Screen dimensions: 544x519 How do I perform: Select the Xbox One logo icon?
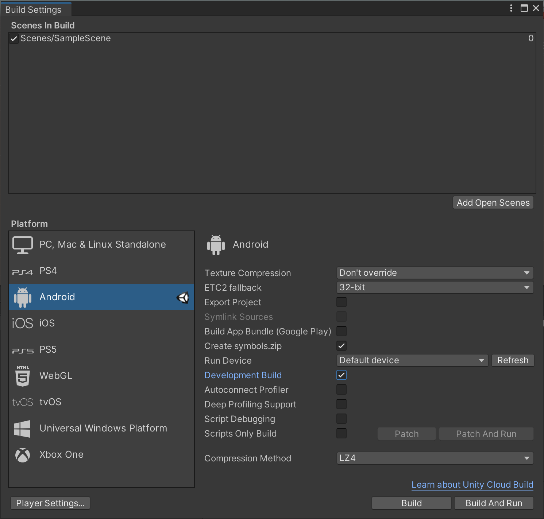[x=23, y=455]
